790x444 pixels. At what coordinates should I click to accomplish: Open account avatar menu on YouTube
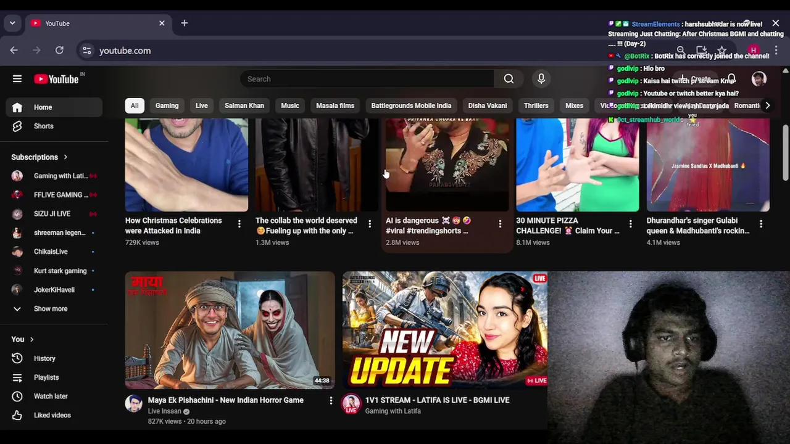coord(759,79)
